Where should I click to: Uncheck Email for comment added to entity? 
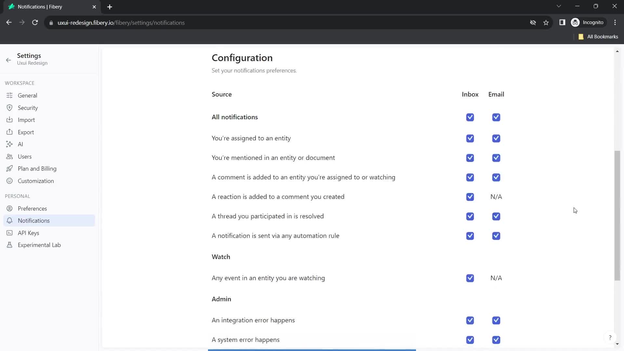(496, 177)
